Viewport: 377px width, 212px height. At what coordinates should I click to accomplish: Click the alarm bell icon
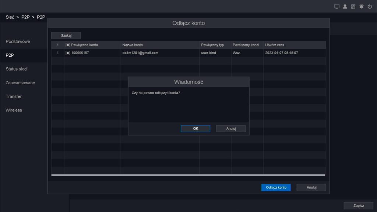coord(362,7)
